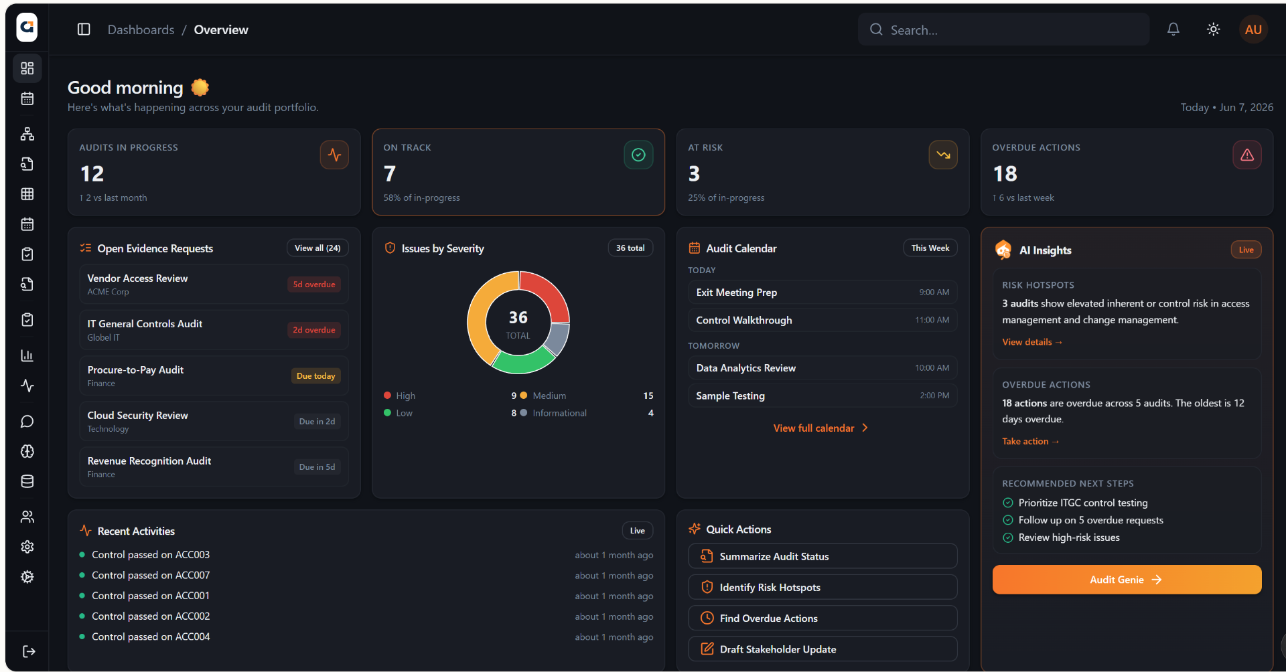Open the bar chart reports icon in the sidebar
The height and width of the screenshot is (672, 1286).
(x=27, y=355)
